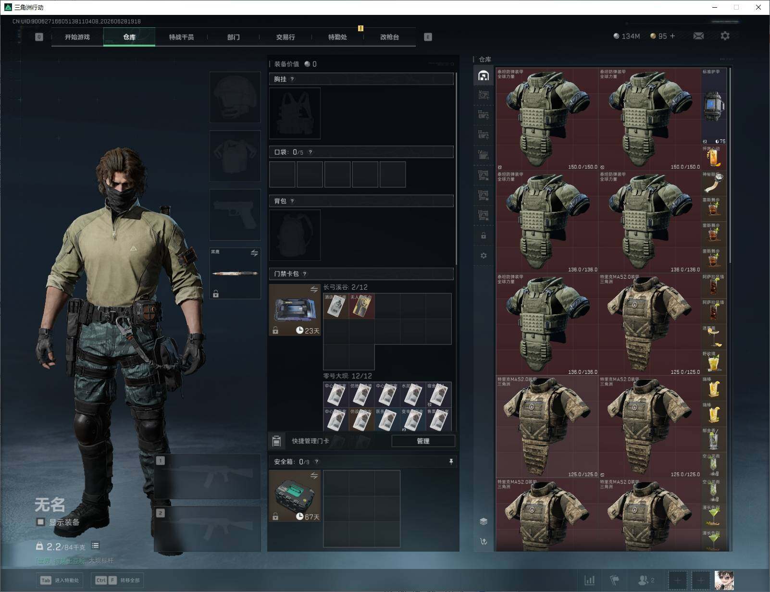Screen dimensions: 770x592
Task: Click the 零号大坝: 12/12 label
Action: click(x=348, y=376)
